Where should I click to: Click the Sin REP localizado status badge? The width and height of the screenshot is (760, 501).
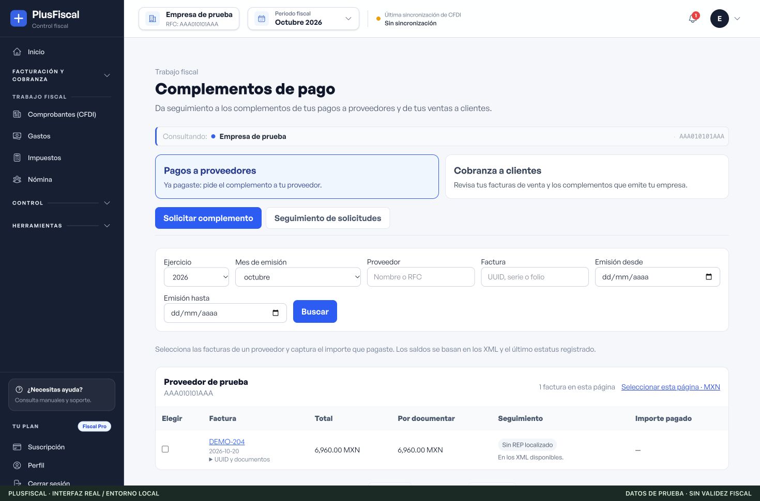(x=527, y=445)
